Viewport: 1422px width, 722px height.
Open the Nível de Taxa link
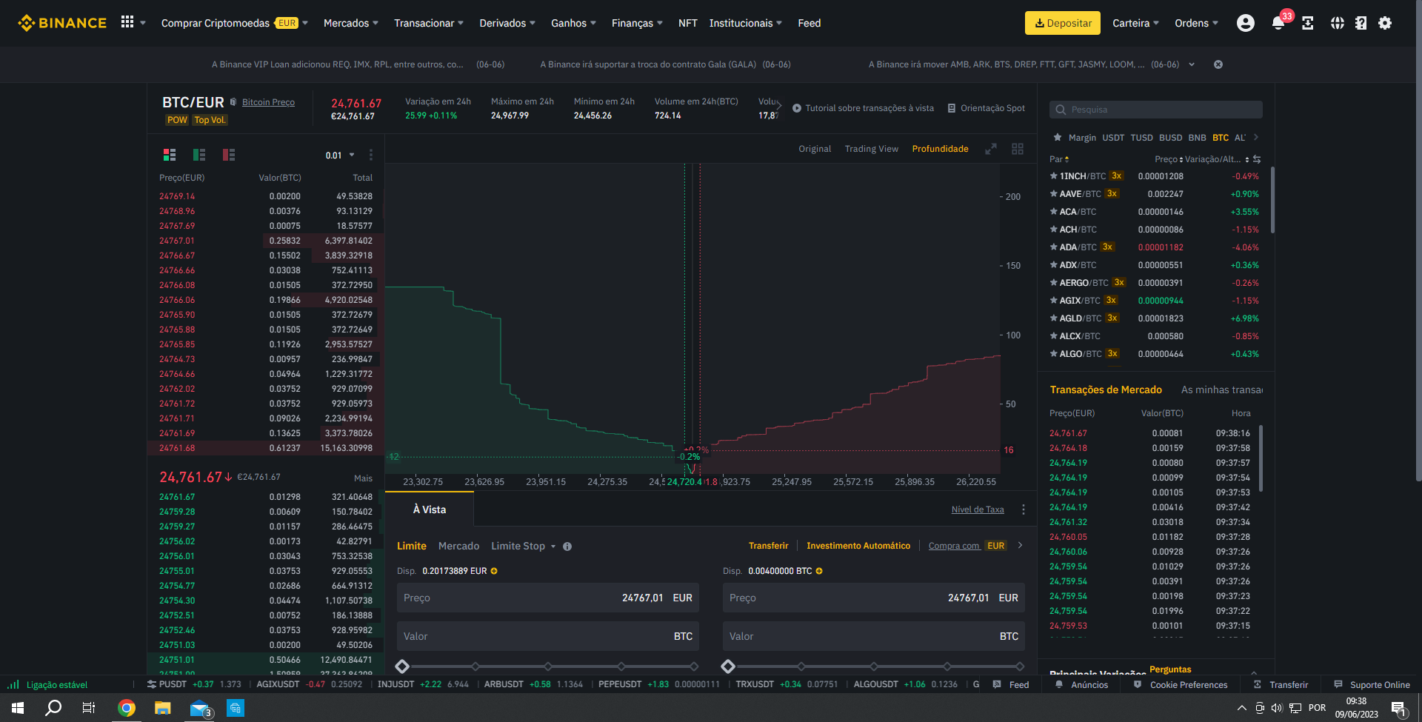click(978, 509)
